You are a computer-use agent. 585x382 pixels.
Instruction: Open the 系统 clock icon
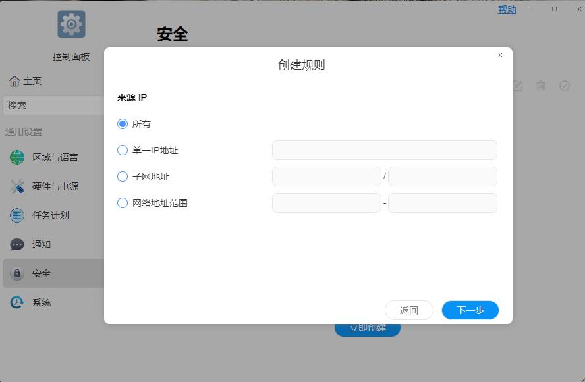(x=15, y=302)
